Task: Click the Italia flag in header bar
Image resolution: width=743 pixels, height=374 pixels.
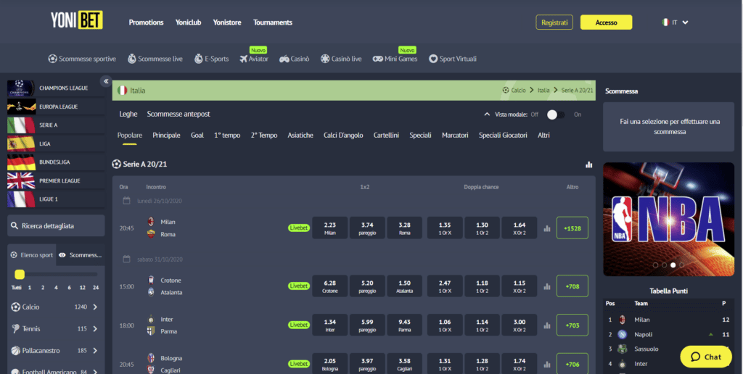Action: pyautogui.click(x=122, y=91)
